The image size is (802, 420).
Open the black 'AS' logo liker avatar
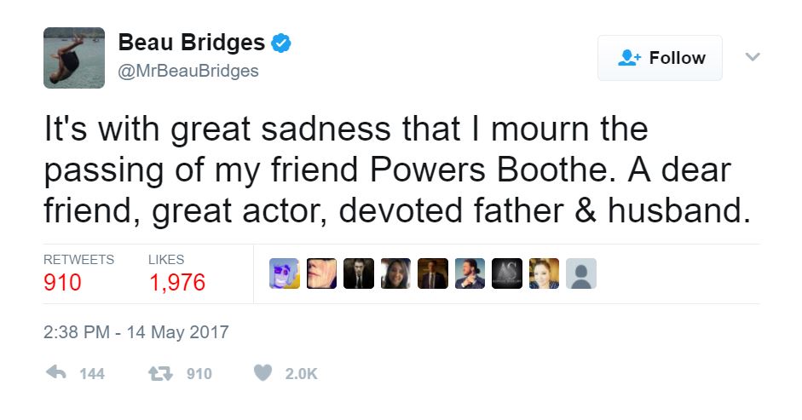[507, 273]
